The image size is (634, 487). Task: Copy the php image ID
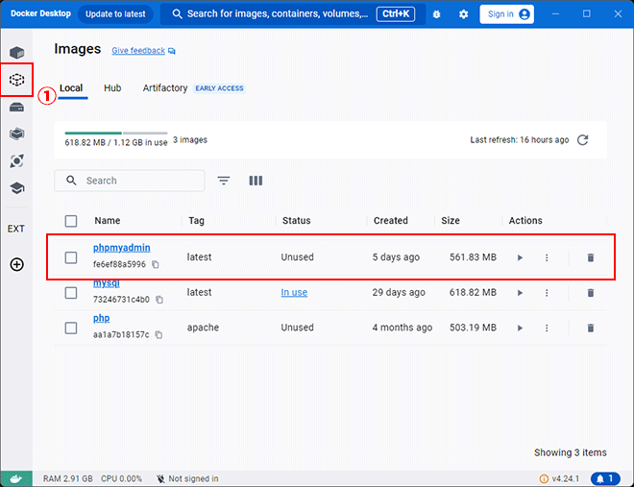(158, 334)
